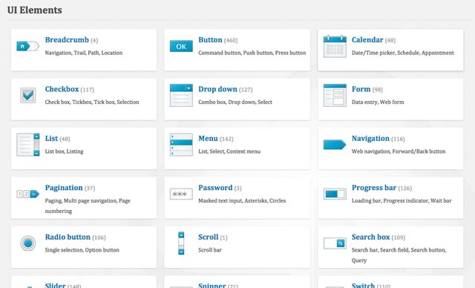Click the Menu category icon
This screenshot has width=475, height=288.
tap(181, 145)
